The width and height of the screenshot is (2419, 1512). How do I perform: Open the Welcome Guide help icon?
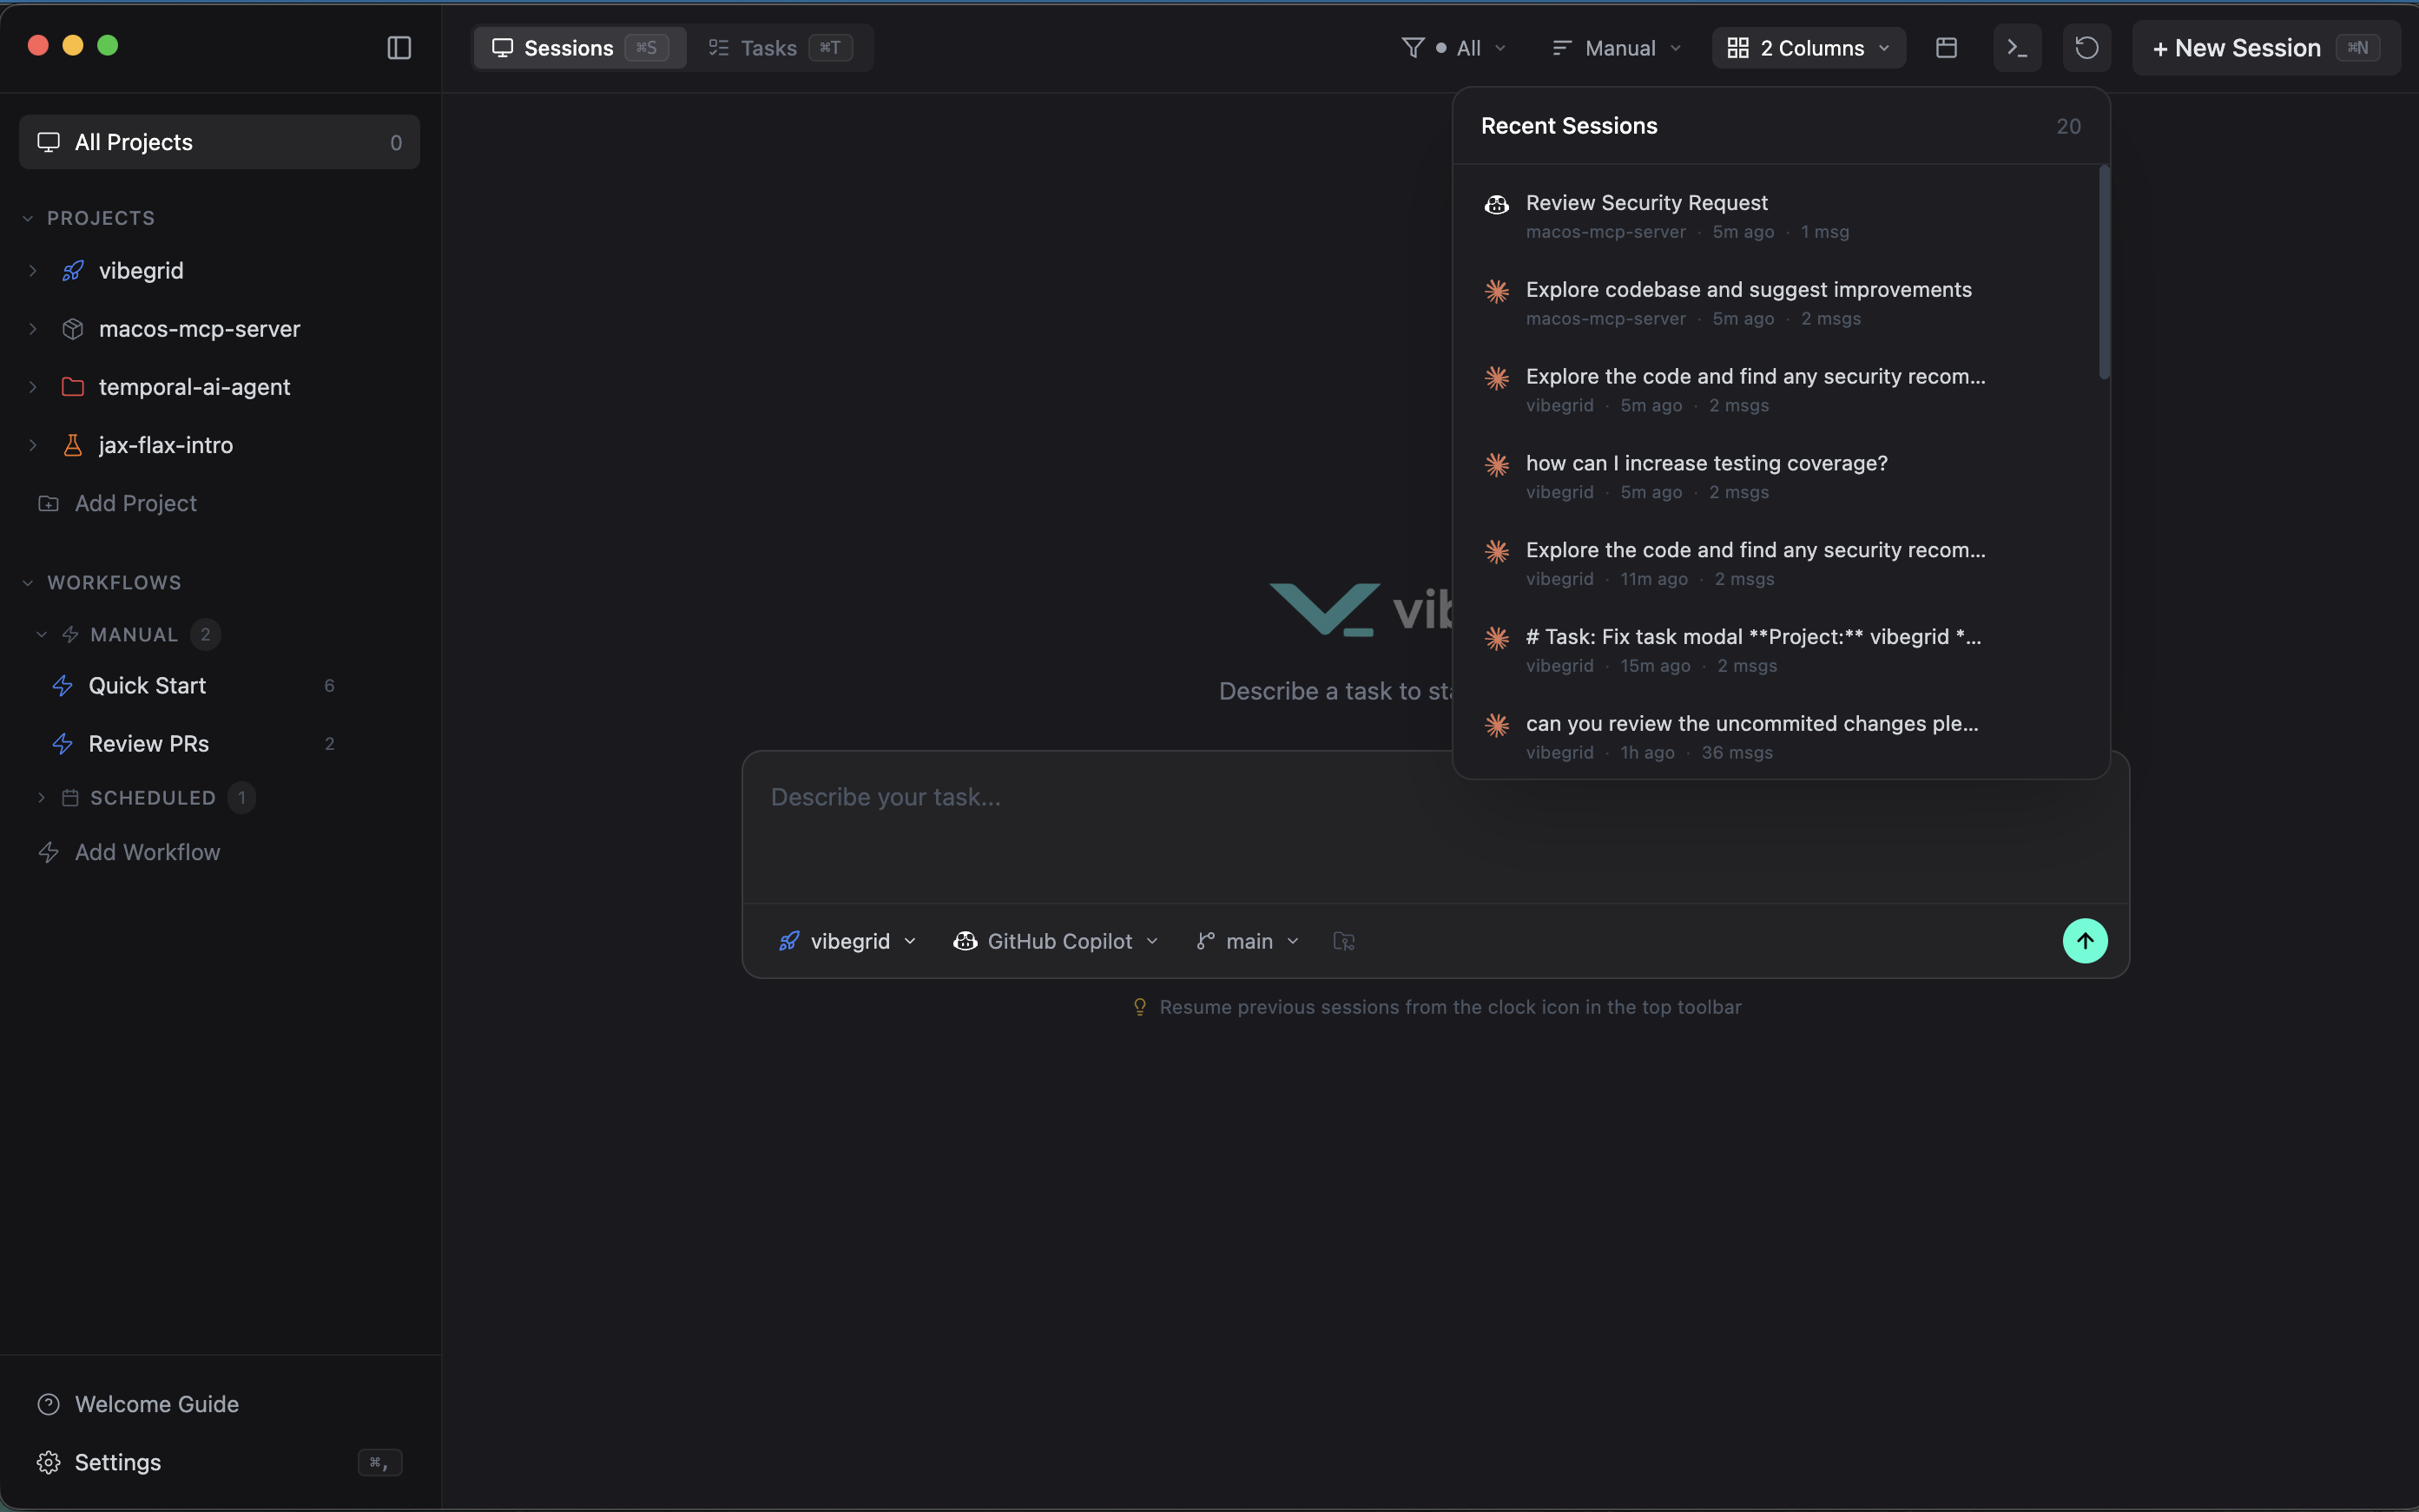[48, 1404]
